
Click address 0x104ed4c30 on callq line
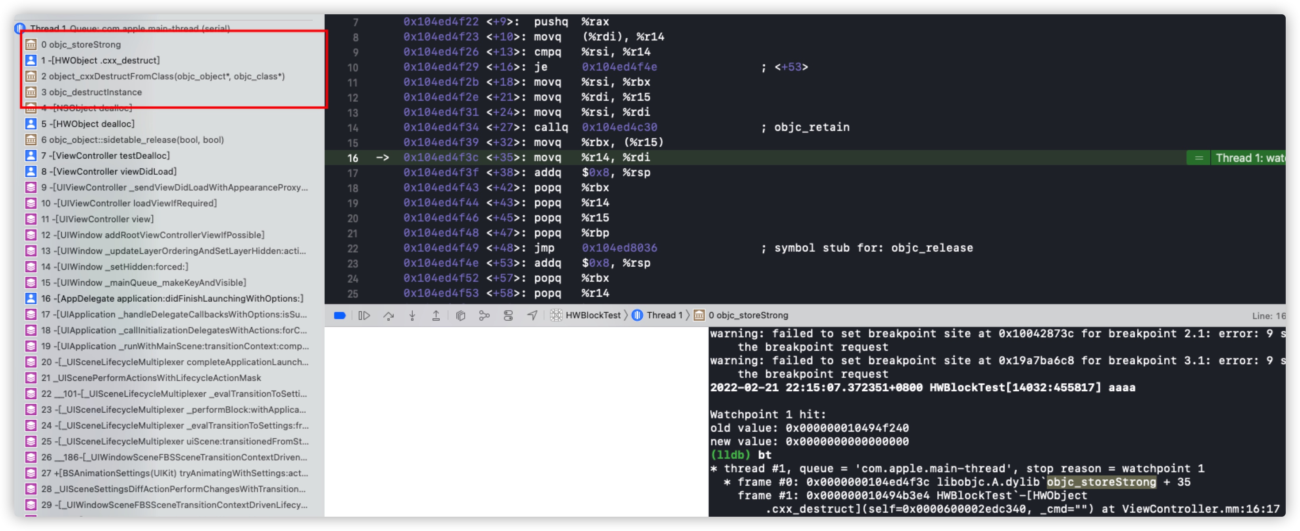click(x=619, y=127)
